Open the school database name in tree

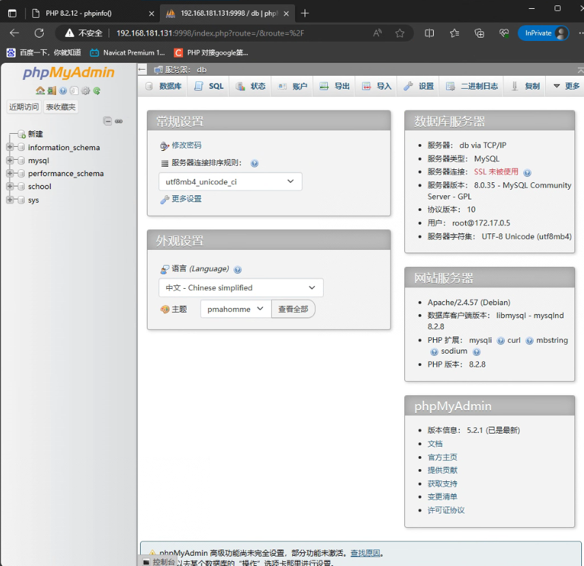[40, 186]
